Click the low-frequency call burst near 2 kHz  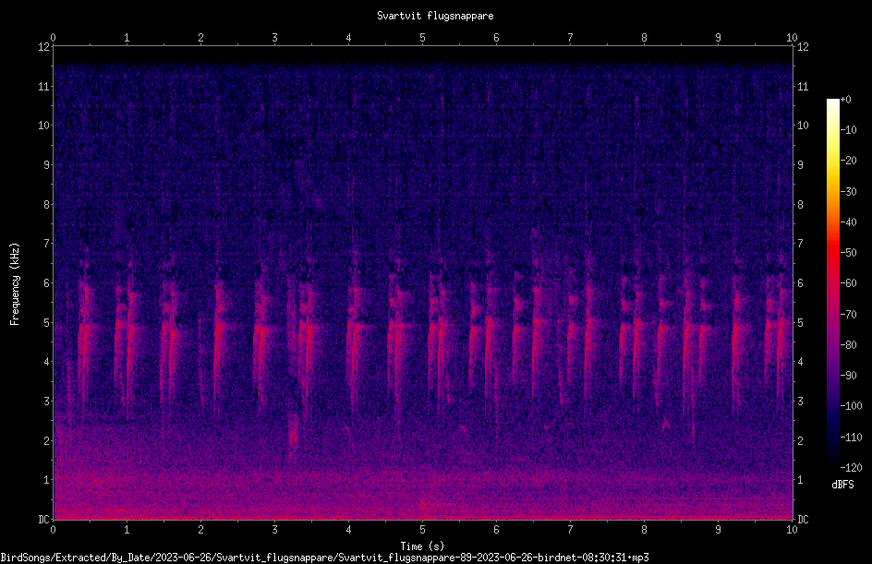pos(293,430)
